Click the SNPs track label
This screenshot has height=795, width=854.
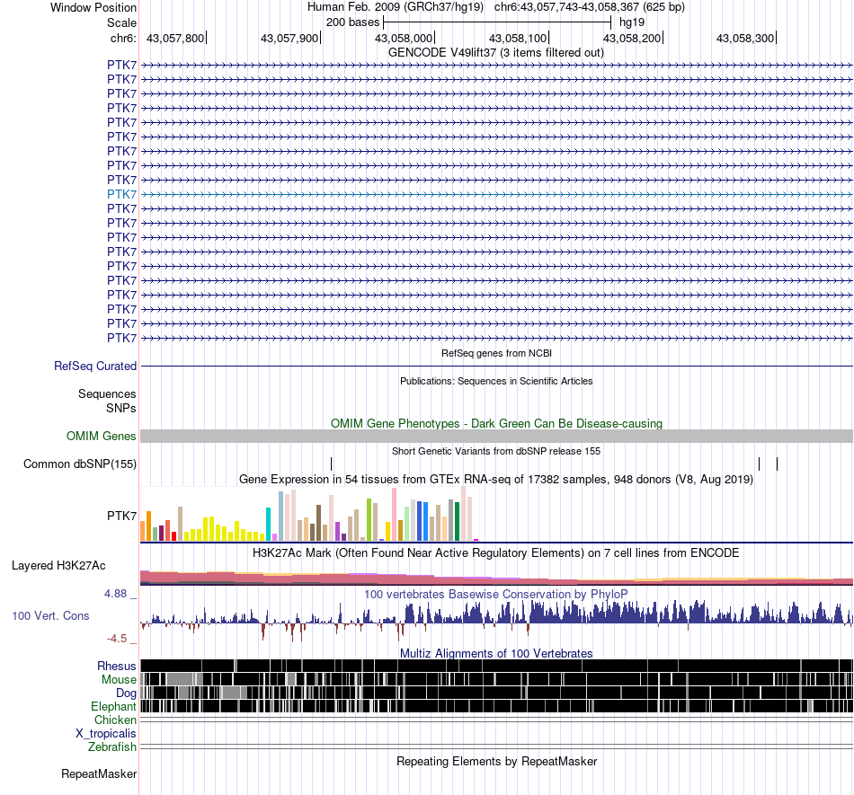(121, 408)
